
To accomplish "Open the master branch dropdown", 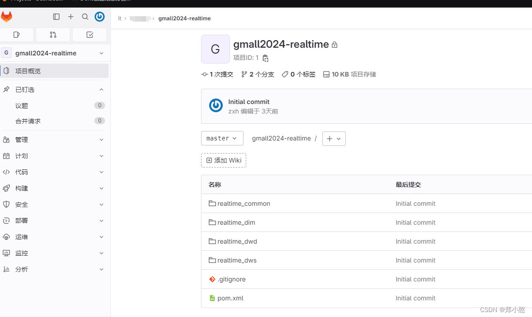I will coord(222,138).
